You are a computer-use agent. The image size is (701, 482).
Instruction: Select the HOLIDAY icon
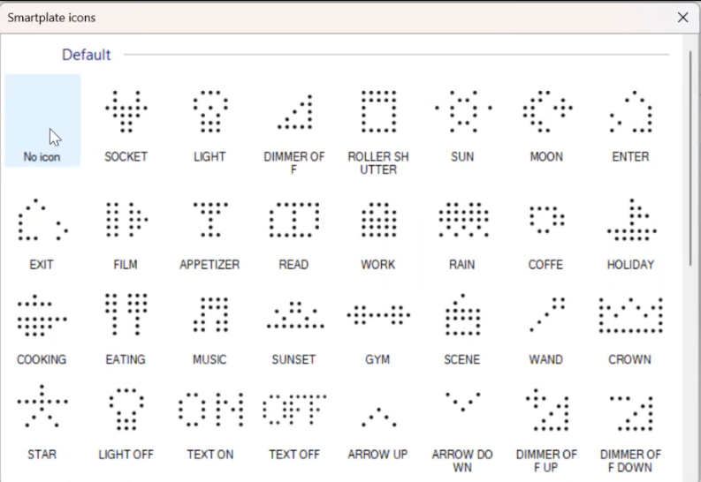tap(631, 220)
